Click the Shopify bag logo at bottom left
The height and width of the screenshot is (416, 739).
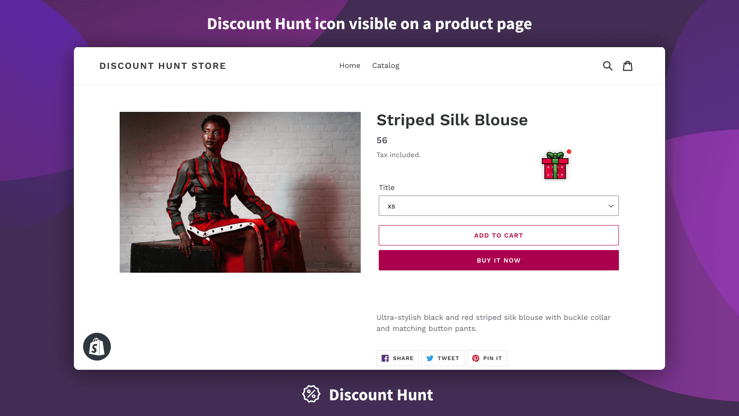coord(97,346)
